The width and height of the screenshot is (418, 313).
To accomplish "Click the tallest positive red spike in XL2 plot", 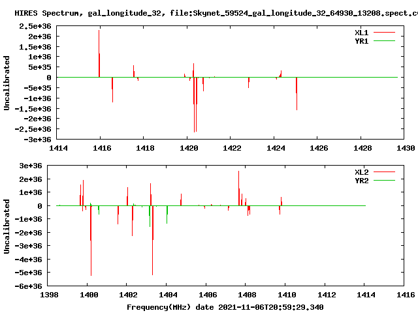I will 239,188.
